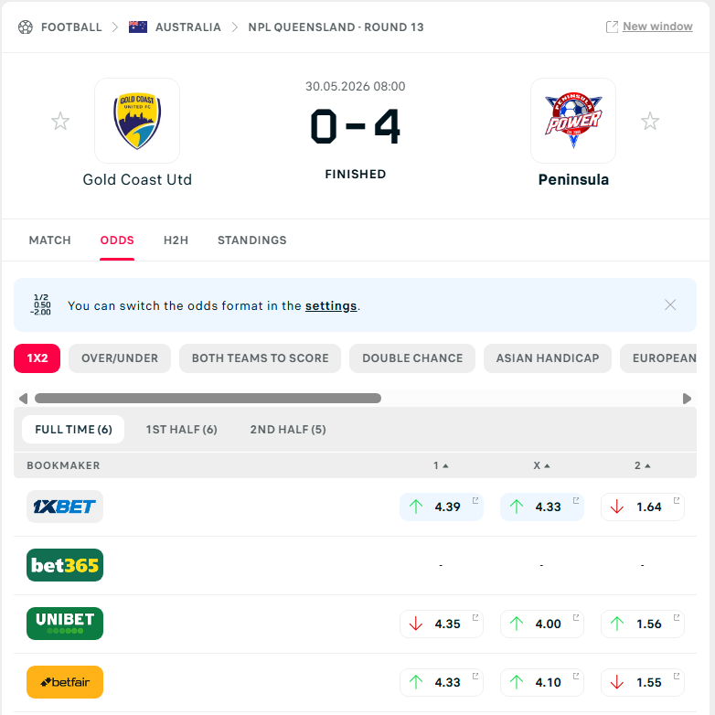Switch to the Standings tab
The height and width of the screenshot is (715, 715).
tap(252, 240)
